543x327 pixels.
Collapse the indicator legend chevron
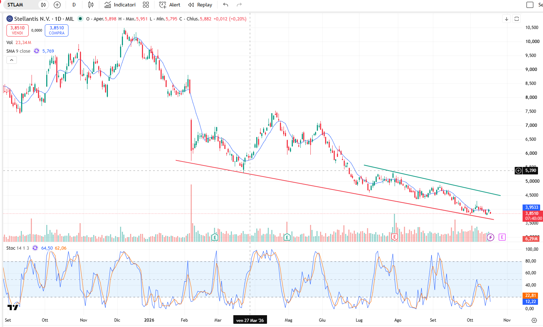11,60
